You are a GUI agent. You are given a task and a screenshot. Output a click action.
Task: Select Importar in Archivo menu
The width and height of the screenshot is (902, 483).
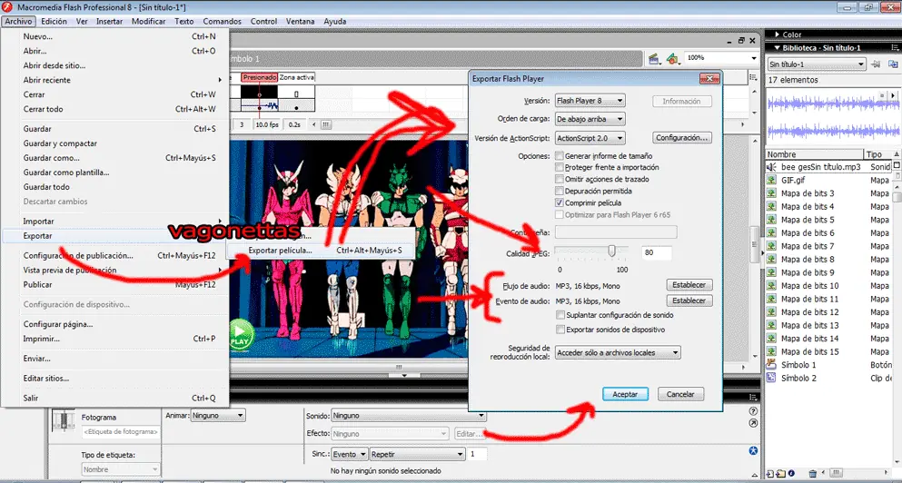[x=115, y=222]
